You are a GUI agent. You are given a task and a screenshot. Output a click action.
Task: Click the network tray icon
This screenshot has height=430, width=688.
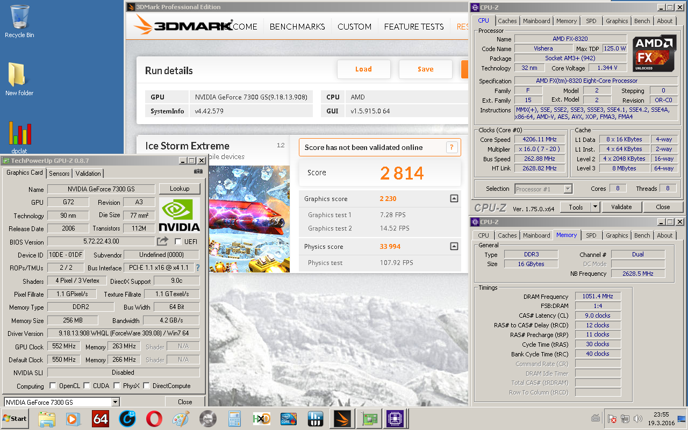pos(625,419)
